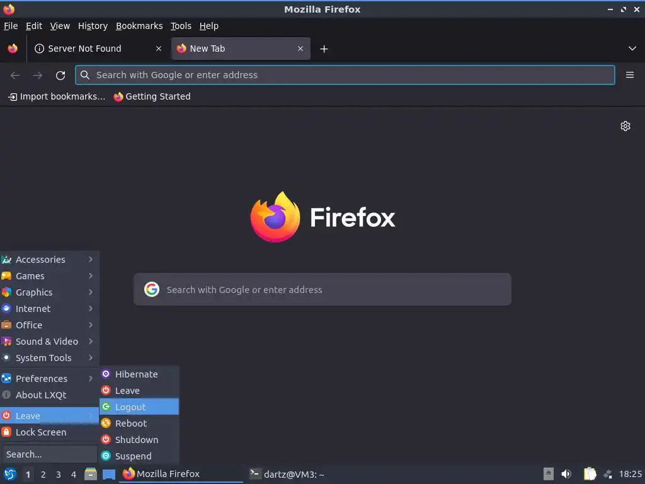Click the Google logo in search box
645x484 pixels.
tap(152, 289)
